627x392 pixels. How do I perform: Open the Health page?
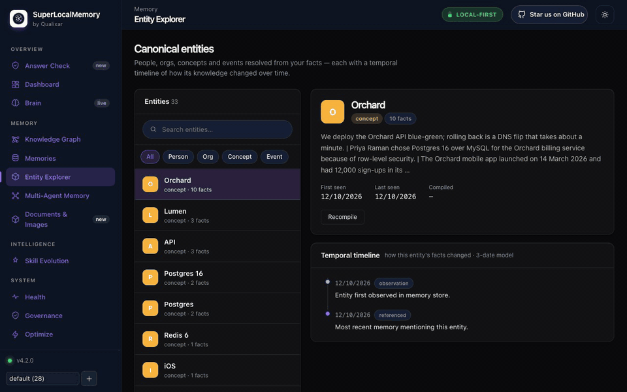[60, 297]
